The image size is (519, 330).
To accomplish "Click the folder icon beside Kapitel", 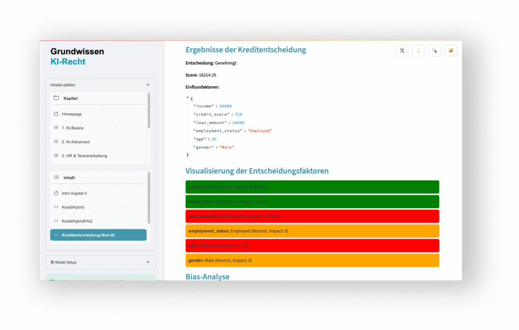I will pyautogui.click(x=56, y=98).
